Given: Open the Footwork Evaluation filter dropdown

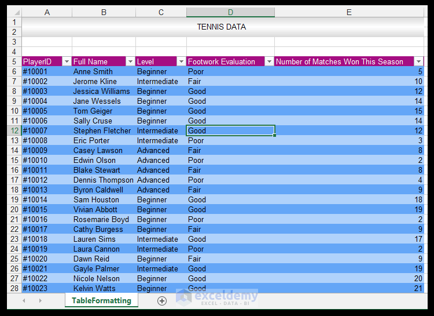Looking at the screenshot, I should point(269,61).
